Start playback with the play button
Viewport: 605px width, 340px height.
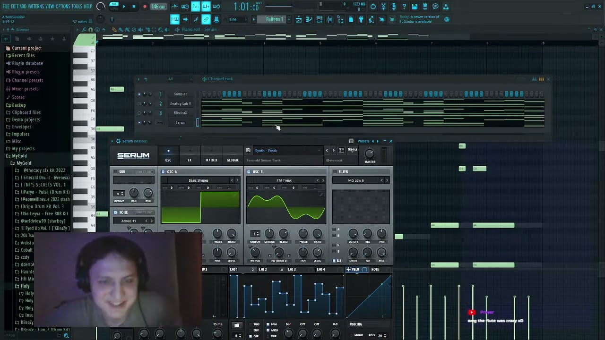[124, 7]
